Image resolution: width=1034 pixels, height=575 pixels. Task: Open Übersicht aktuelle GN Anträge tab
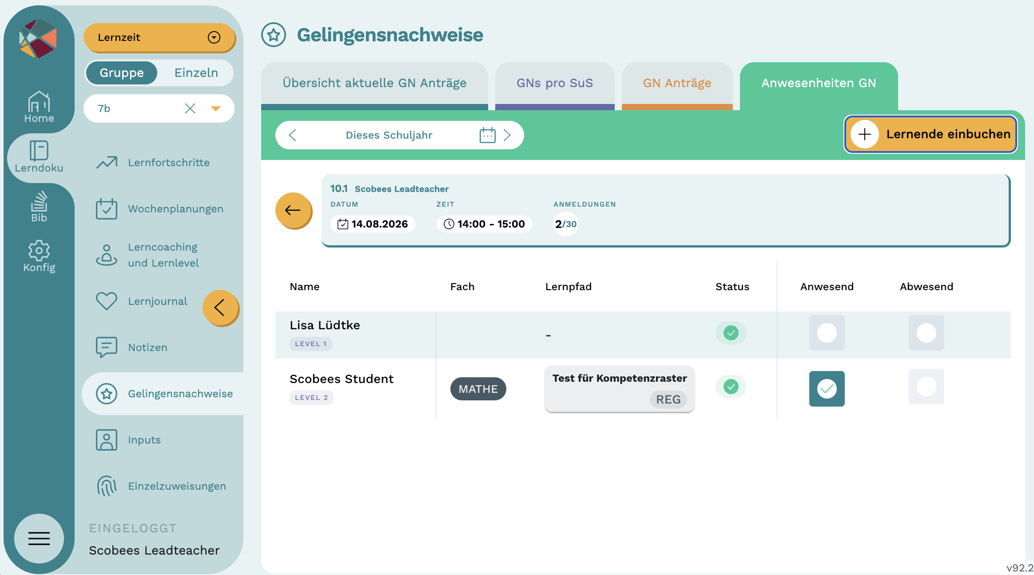tap(374, 85)
